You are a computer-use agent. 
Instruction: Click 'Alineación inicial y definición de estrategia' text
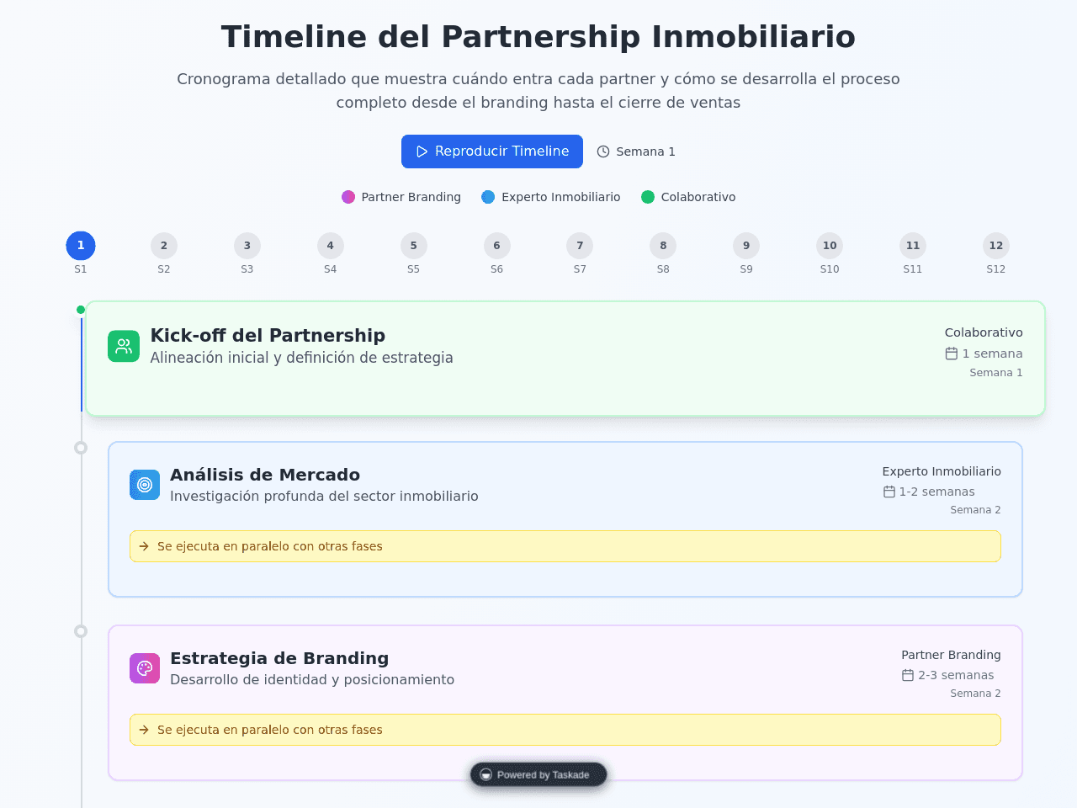[x=301, y=358]
